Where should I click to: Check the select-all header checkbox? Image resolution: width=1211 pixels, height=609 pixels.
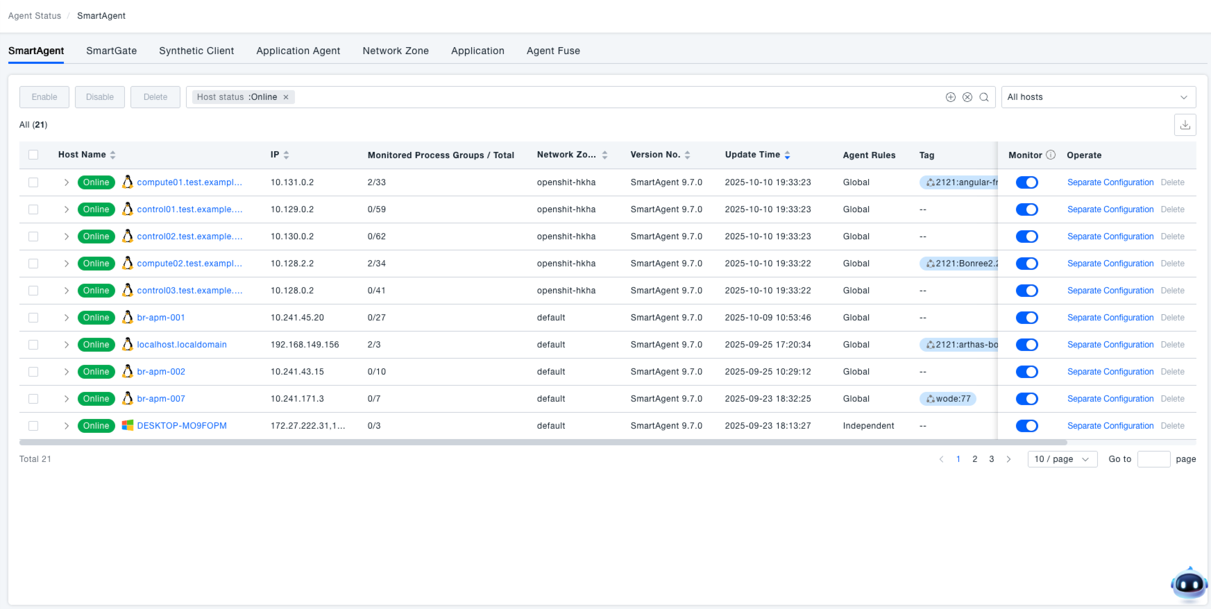point(33,155)
